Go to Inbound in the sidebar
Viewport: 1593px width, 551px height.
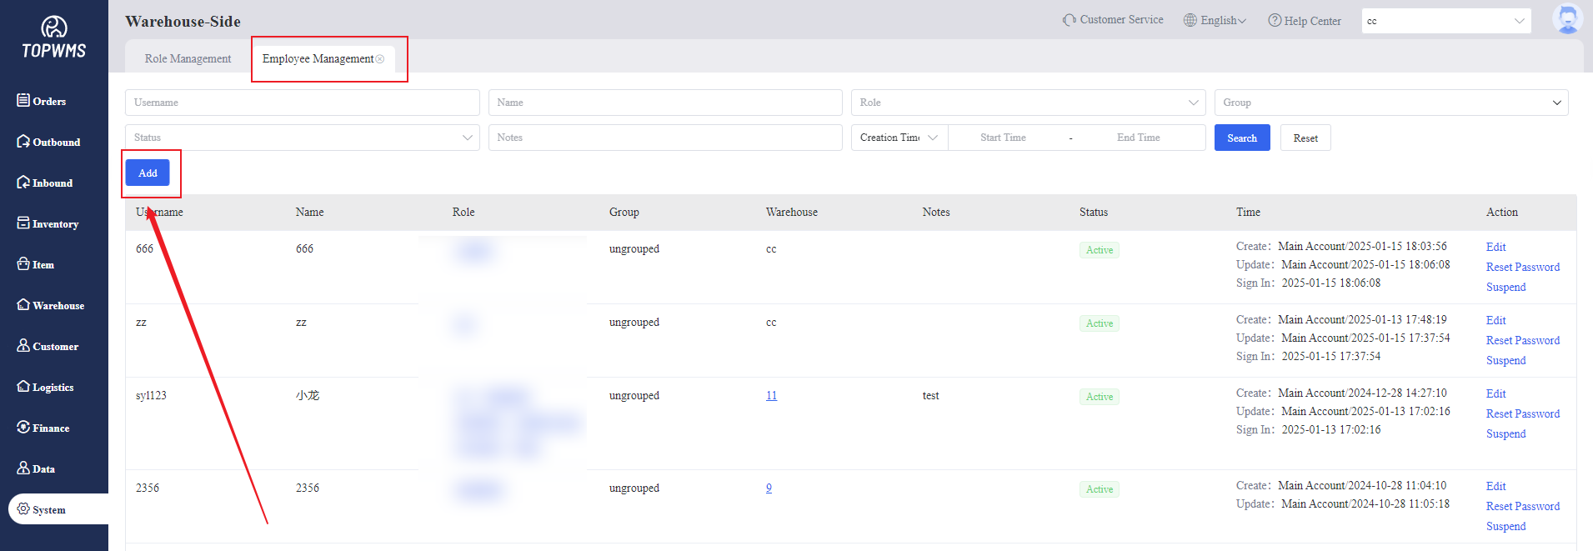click(23, 183)
